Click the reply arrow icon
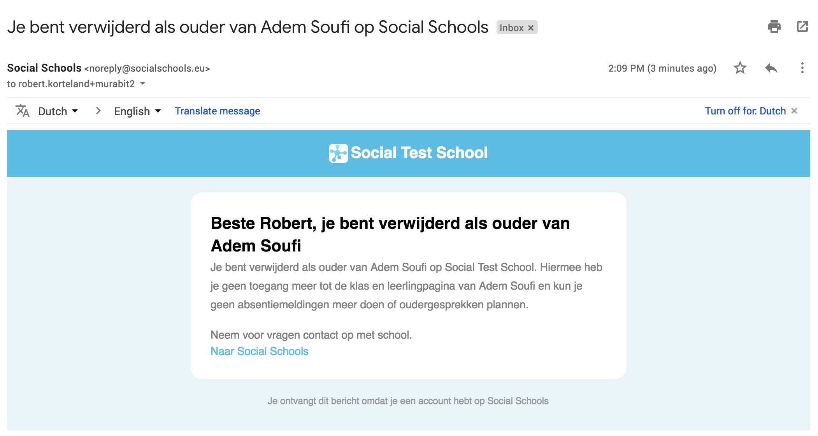818x436 pixels. tap(771, 68)
